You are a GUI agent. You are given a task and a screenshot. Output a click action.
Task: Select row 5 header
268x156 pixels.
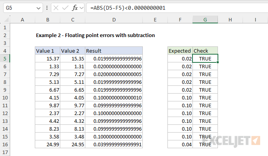(x=5, y=58)
